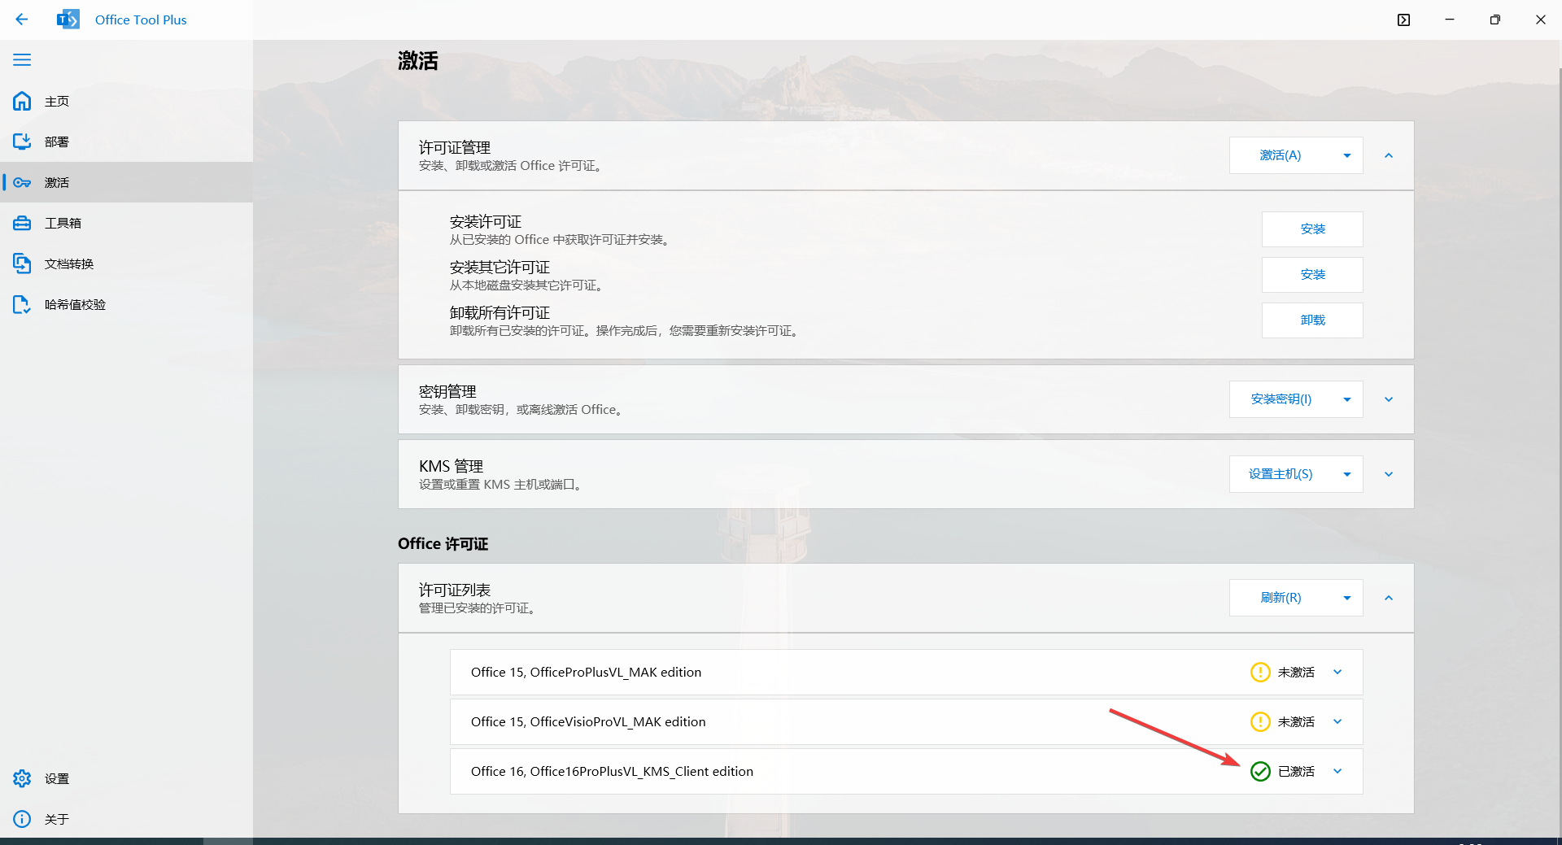Open dropdown arrow beside 设置主机(S)
The height and width of the screenshot is (845, 1562).
tap(1347, 474)
